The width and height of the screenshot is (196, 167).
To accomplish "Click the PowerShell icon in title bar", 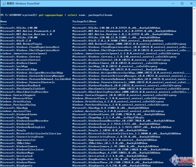I will (x=4, y=3).
